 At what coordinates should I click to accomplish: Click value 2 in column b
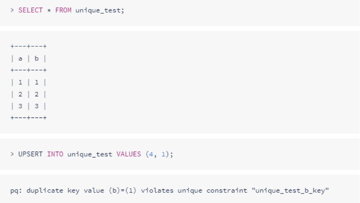tap(37, 94)
